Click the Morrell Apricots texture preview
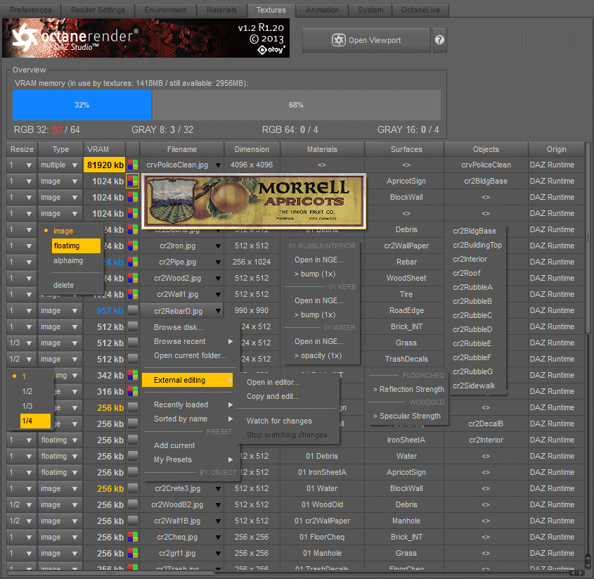The image size is (594, 579). coord(254,201)
